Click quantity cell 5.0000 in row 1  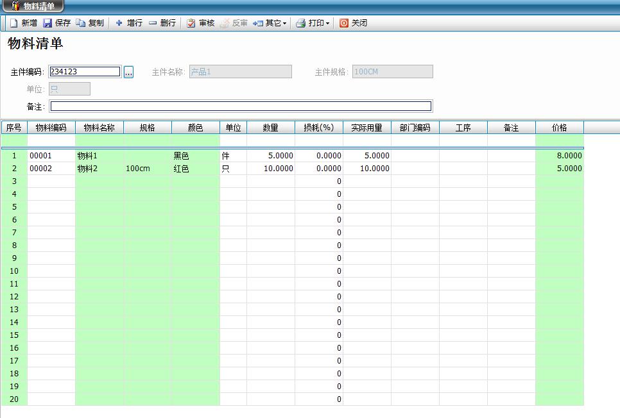point(271,156)
